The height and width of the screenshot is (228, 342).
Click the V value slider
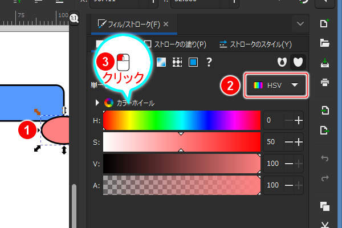pos(182,164)
